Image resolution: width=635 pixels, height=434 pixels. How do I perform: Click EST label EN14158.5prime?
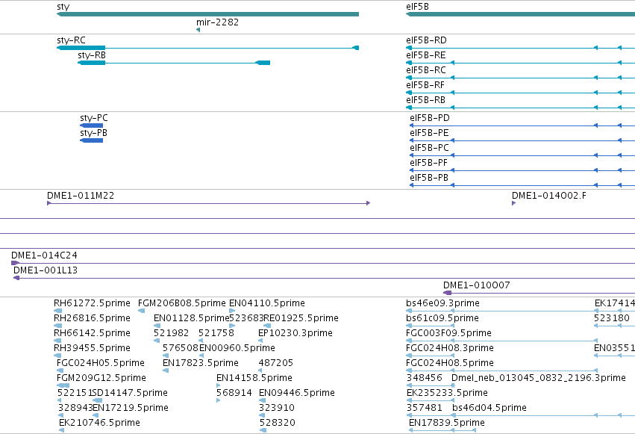point(254,378)
